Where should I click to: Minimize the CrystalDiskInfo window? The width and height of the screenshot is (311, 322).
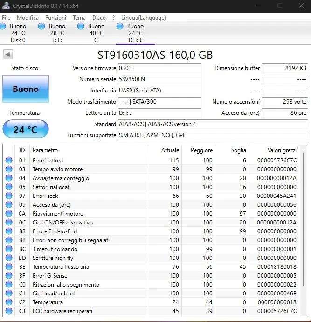(259, 6)
